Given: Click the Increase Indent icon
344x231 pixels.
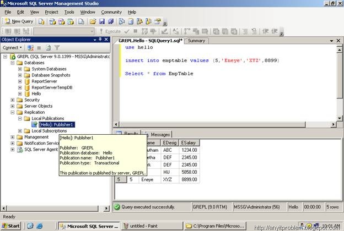Looking at the screenshot, I should click(x=275, y=31).
